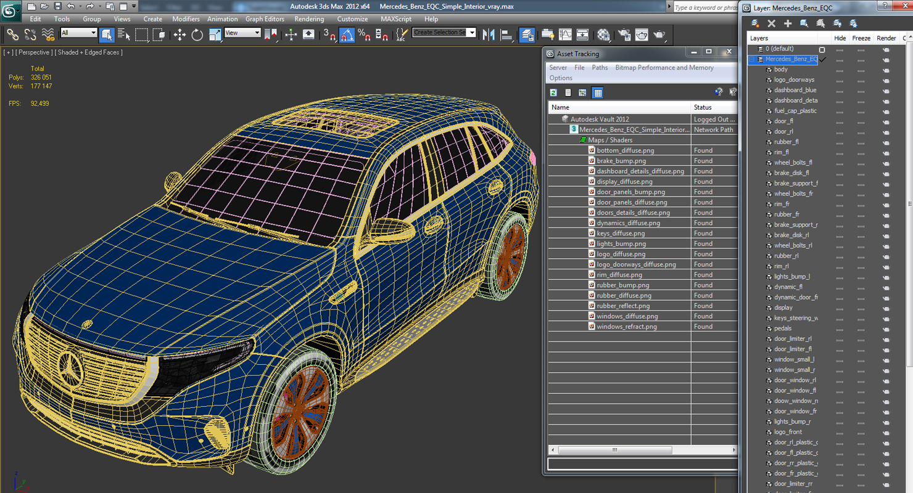Open Curve Editor from main toolbar
Viewport: 913px width, 493px height.
565,35
